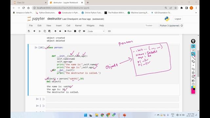The image size is (210, 118).
Task: Click the Epic Pen logo button
Action: [193, 41]
